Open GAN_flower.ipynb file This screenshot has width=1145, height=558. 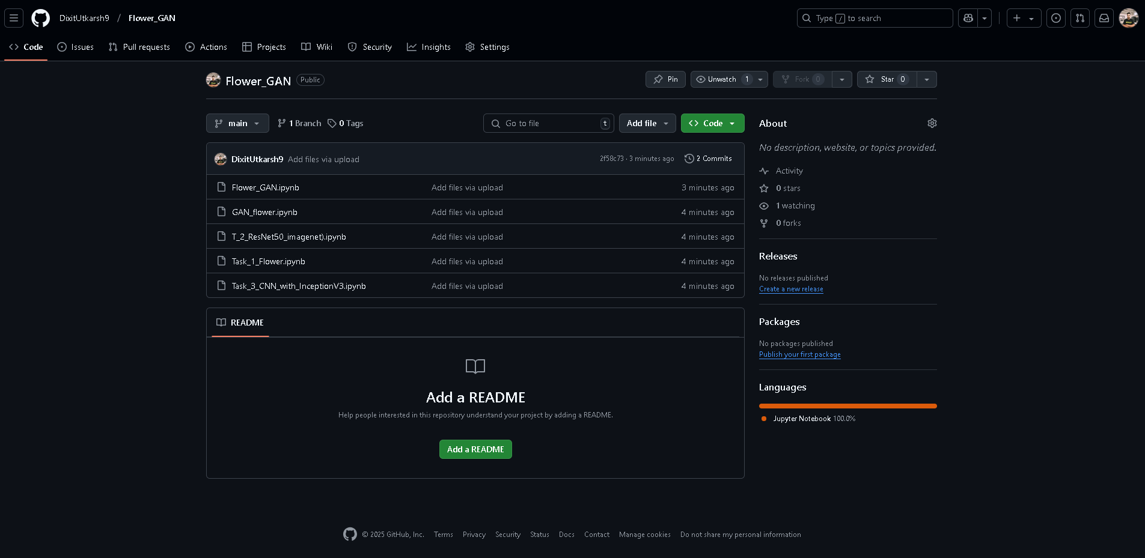(x=264, y=212)
